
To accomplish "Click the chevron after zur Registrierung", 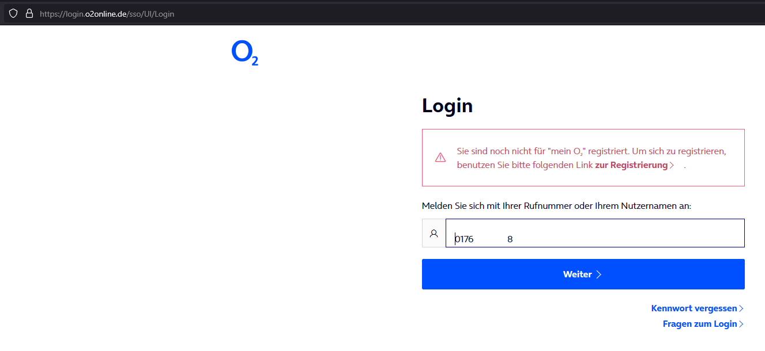I will (672, 166).
